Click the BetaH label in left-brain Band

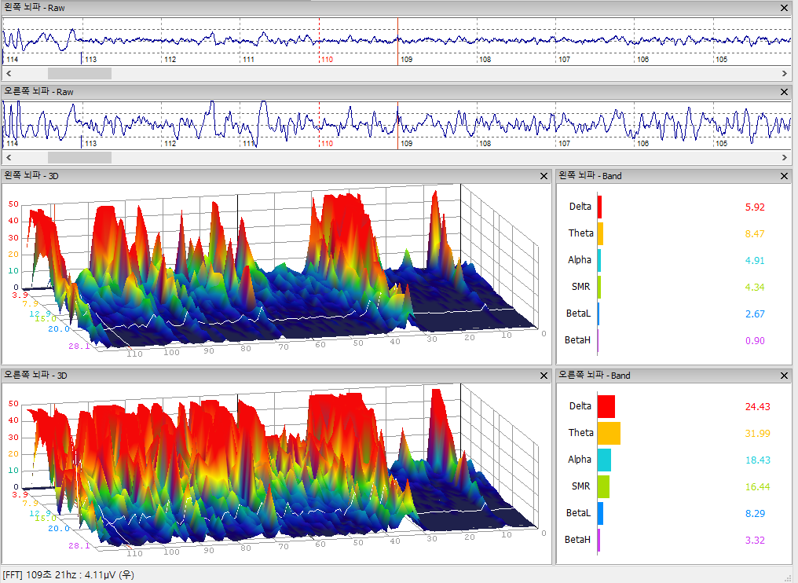click(577, 339)
